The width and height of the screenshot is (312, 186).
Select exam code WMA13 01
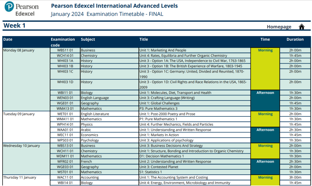(65, 109)
